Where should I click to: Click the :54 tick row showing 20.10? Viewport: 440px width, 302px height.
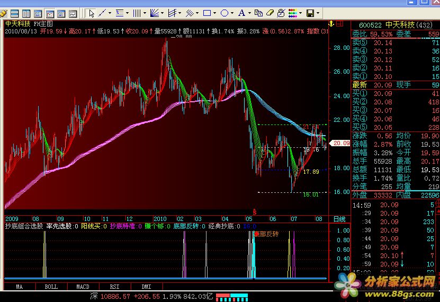394,256
